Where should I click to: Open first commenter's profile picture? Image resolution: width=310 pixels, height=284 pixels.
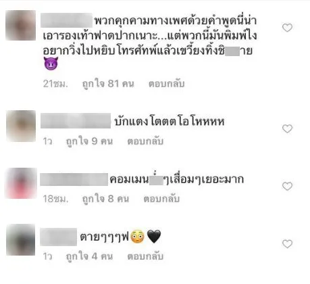click(x=20, y=25)
